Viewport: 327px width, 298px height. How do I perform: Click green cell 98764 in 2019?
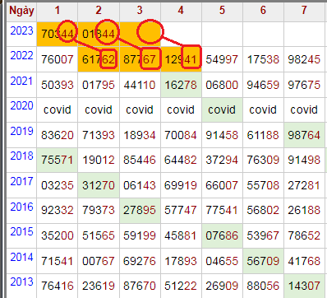304,135
